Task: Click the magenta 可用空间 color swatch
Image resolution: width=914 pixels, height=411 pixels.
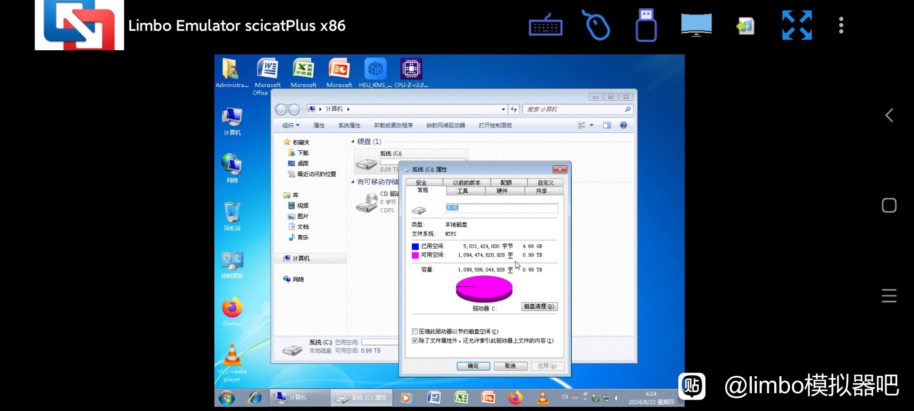Action: pyautogui.click(x=415, y=255)
